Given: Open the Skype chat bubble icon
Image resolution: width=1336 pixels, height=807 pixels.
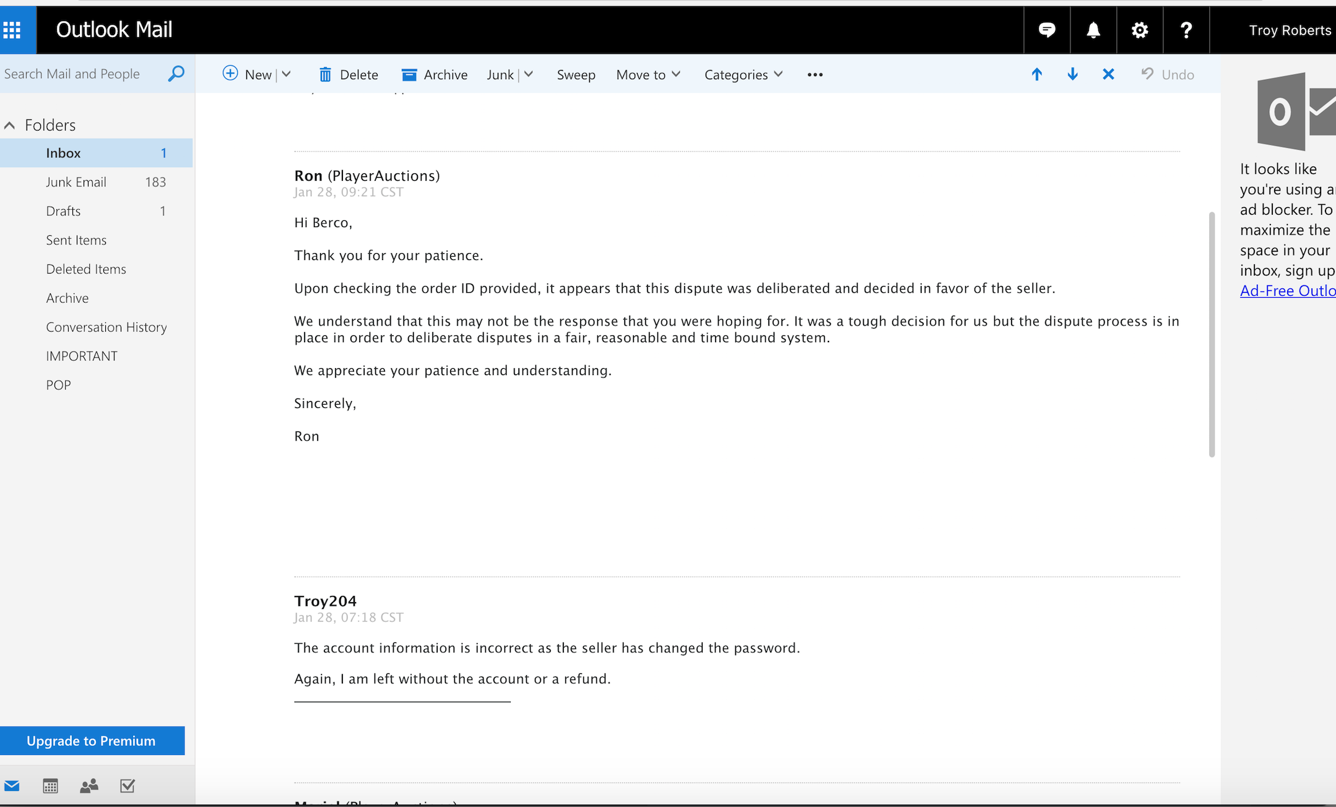Looking at the screenshot, I should tap(1046, 30).
